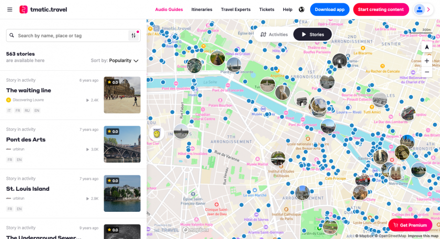The height and width of the screenshot is (239, 440).
Task: Go to Itineraries page
Action: pyautogui.click(x=202, y=10)
